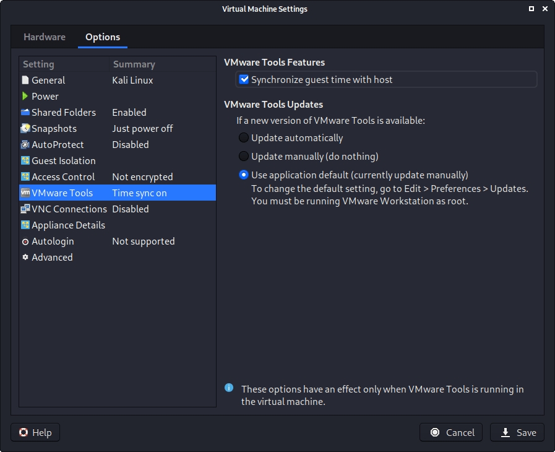Open the Options tab
Screen dimensions: 555x452
[x=103, y=37]
